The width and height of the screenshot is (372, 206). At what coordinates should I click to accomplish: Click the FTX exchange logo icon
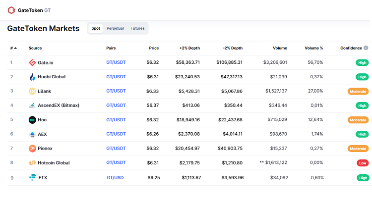click(33, 177)
